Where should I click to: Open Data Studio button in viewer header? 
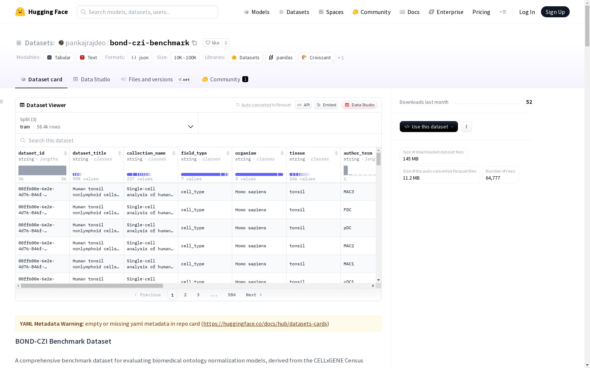(359, 105)
